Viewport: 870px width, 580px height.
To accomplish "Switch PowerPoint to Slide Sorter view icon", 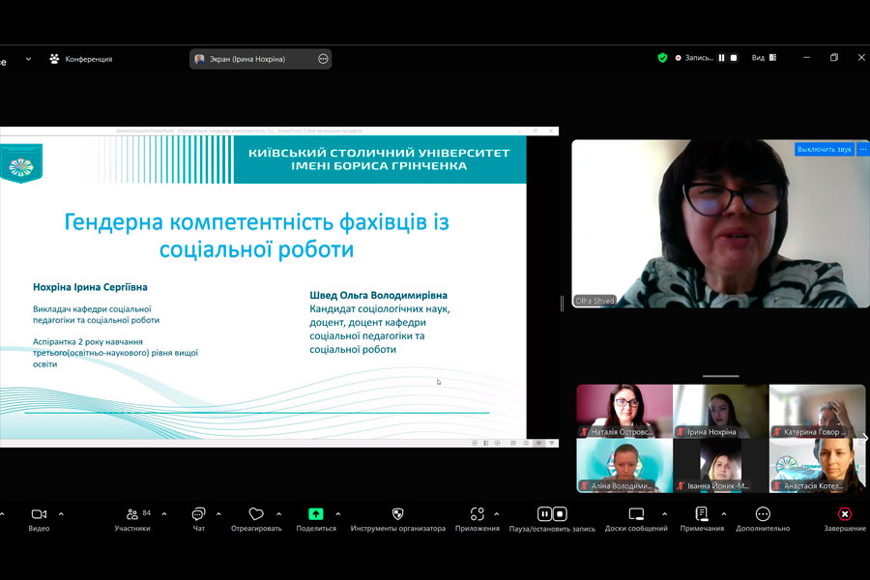I will 526,443.
